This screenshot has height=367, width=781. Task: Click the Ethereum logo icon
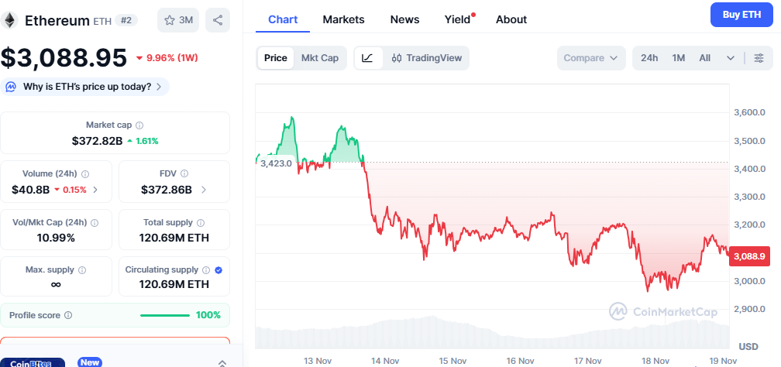tap(11, 20)
